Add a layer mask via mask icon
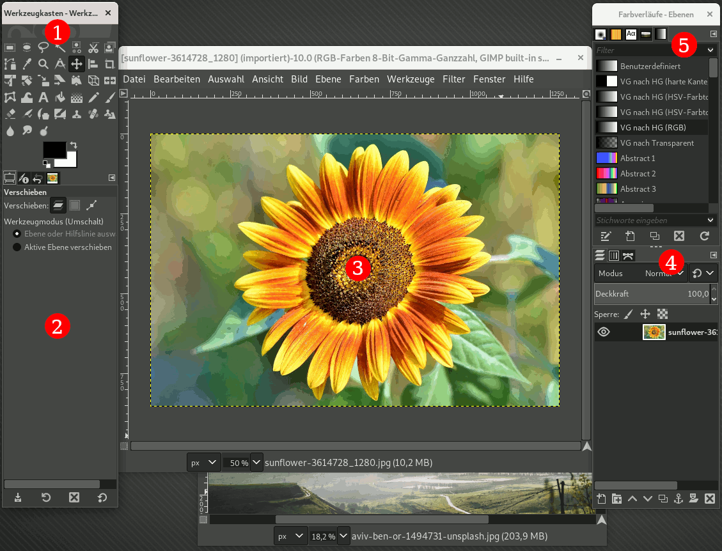The image size is (722, 551). (694, 499)
